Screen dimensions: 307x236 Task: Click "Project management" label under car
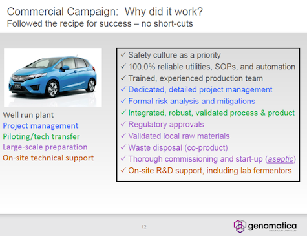[41, 125]
